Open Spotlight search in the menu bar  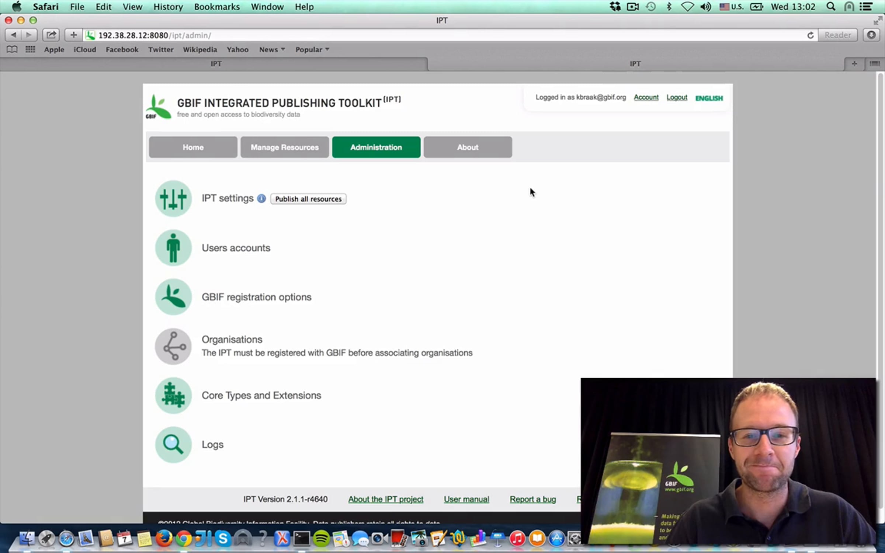pos(831,7)
